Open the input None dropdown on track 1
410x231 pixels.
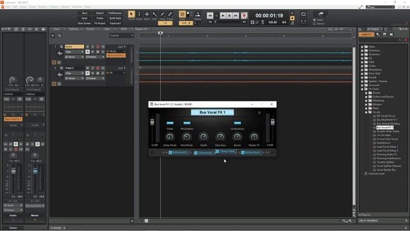tap(74, 57)
